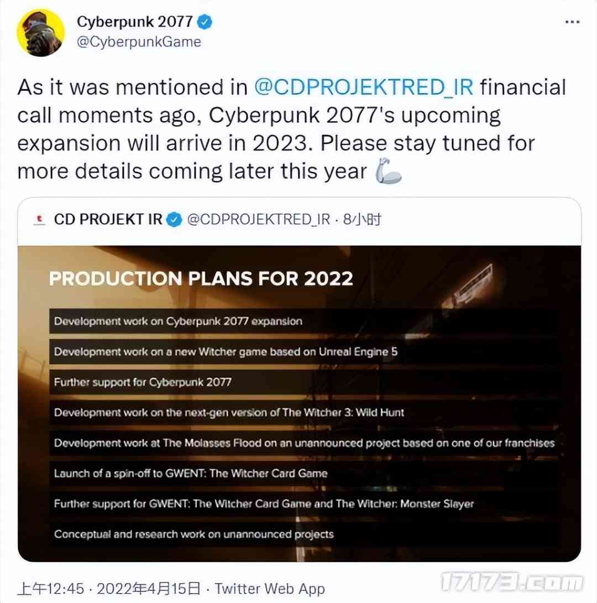Click the grey @CDPROJEKTRED_IR handle in the quoted tweet
Screen dimensions: 597x603
(259, 220)
